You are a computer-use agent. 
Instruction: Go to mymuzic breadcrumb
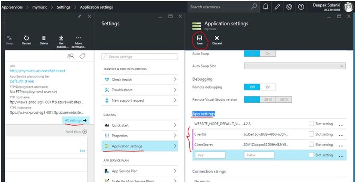[x=40, y=7]
